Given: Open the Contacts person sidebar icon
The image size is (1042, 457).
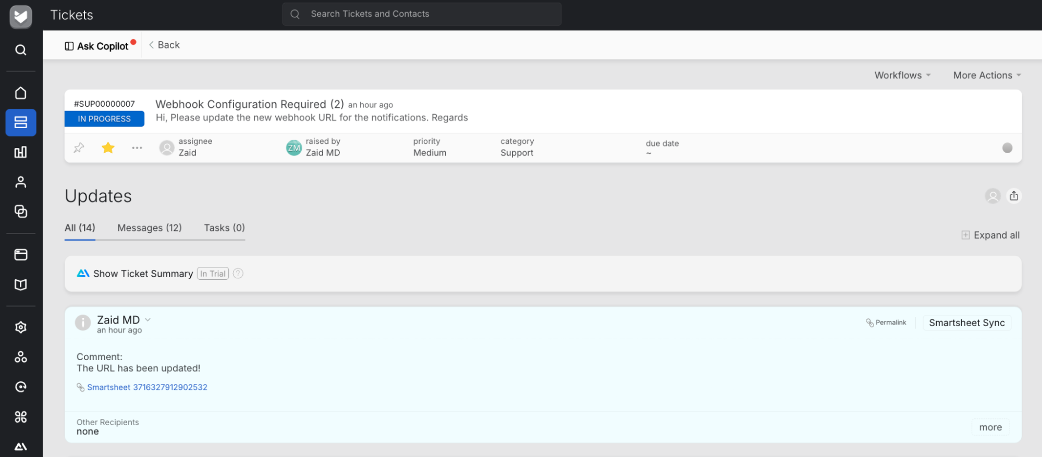Looking at the screenshot, I should point(21,182).
